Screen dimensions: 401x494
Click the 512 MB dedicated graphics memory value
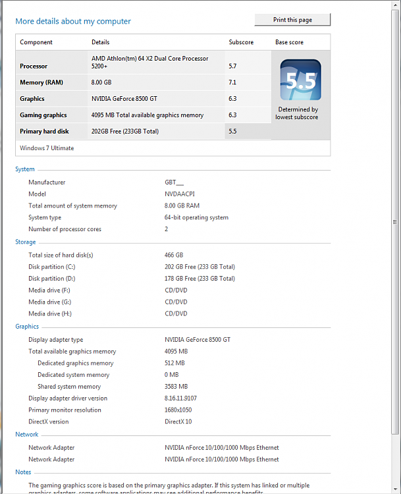click(174, 363)
